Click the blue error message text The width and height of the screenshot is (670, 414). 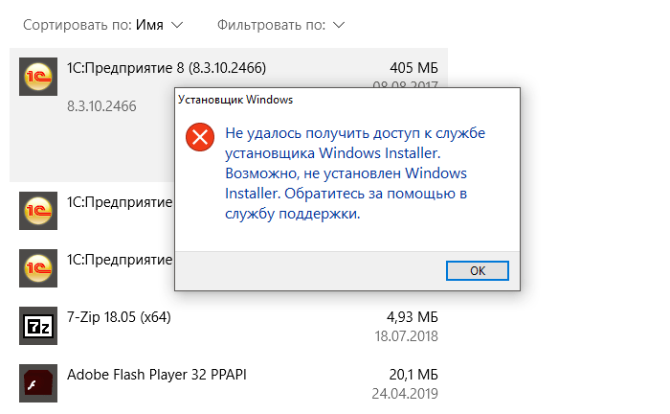click(x=346, y=172)
